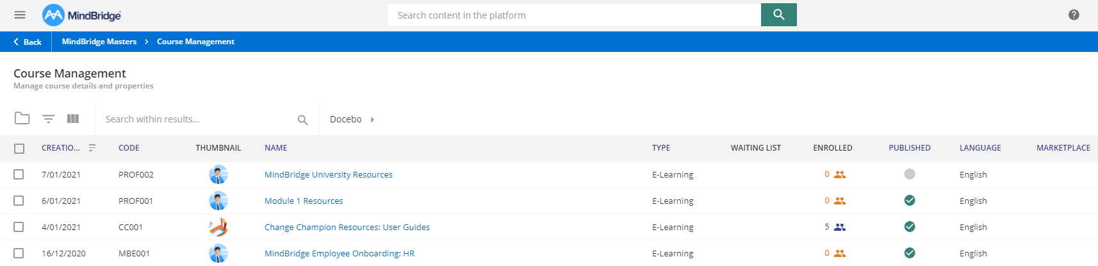Open the column chooser icon
Viewport: 1098px width, 266px height.
(x=73, y=119)
